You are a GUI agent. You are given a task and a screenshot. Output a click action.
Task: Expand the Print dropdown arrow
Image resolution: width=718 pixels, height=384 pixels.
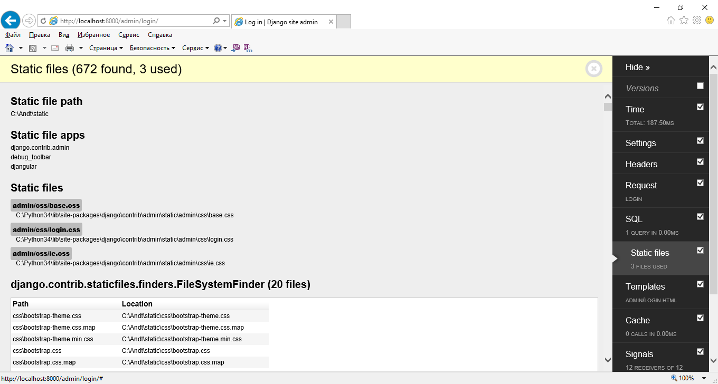[x=81, y=48]
